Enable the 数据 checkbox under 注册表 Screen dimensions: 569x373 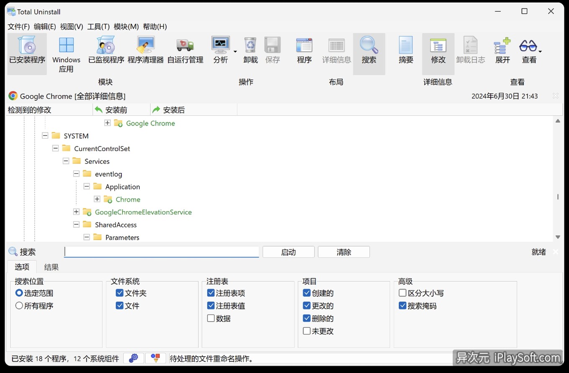[211, 318]
